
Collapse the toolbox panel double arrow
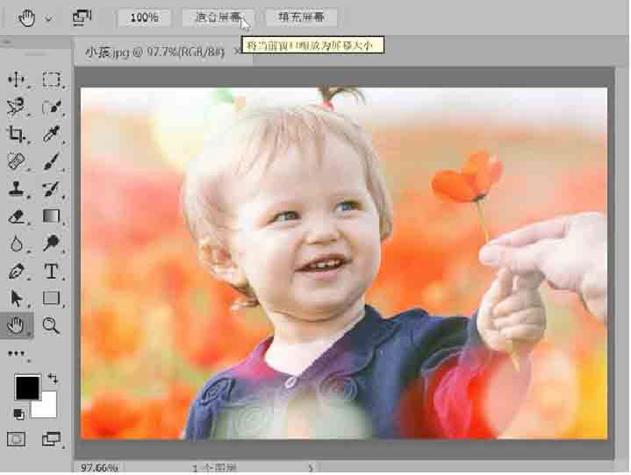[7, 42]
